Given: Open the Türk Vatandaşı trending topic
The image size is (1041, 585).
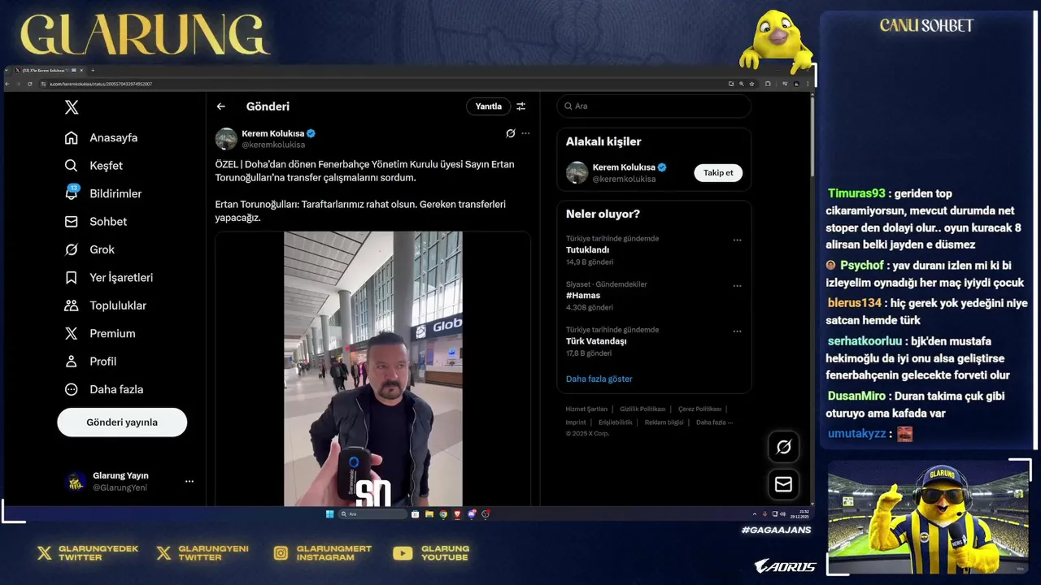Looking at the screenshot, I should (596, 341).
